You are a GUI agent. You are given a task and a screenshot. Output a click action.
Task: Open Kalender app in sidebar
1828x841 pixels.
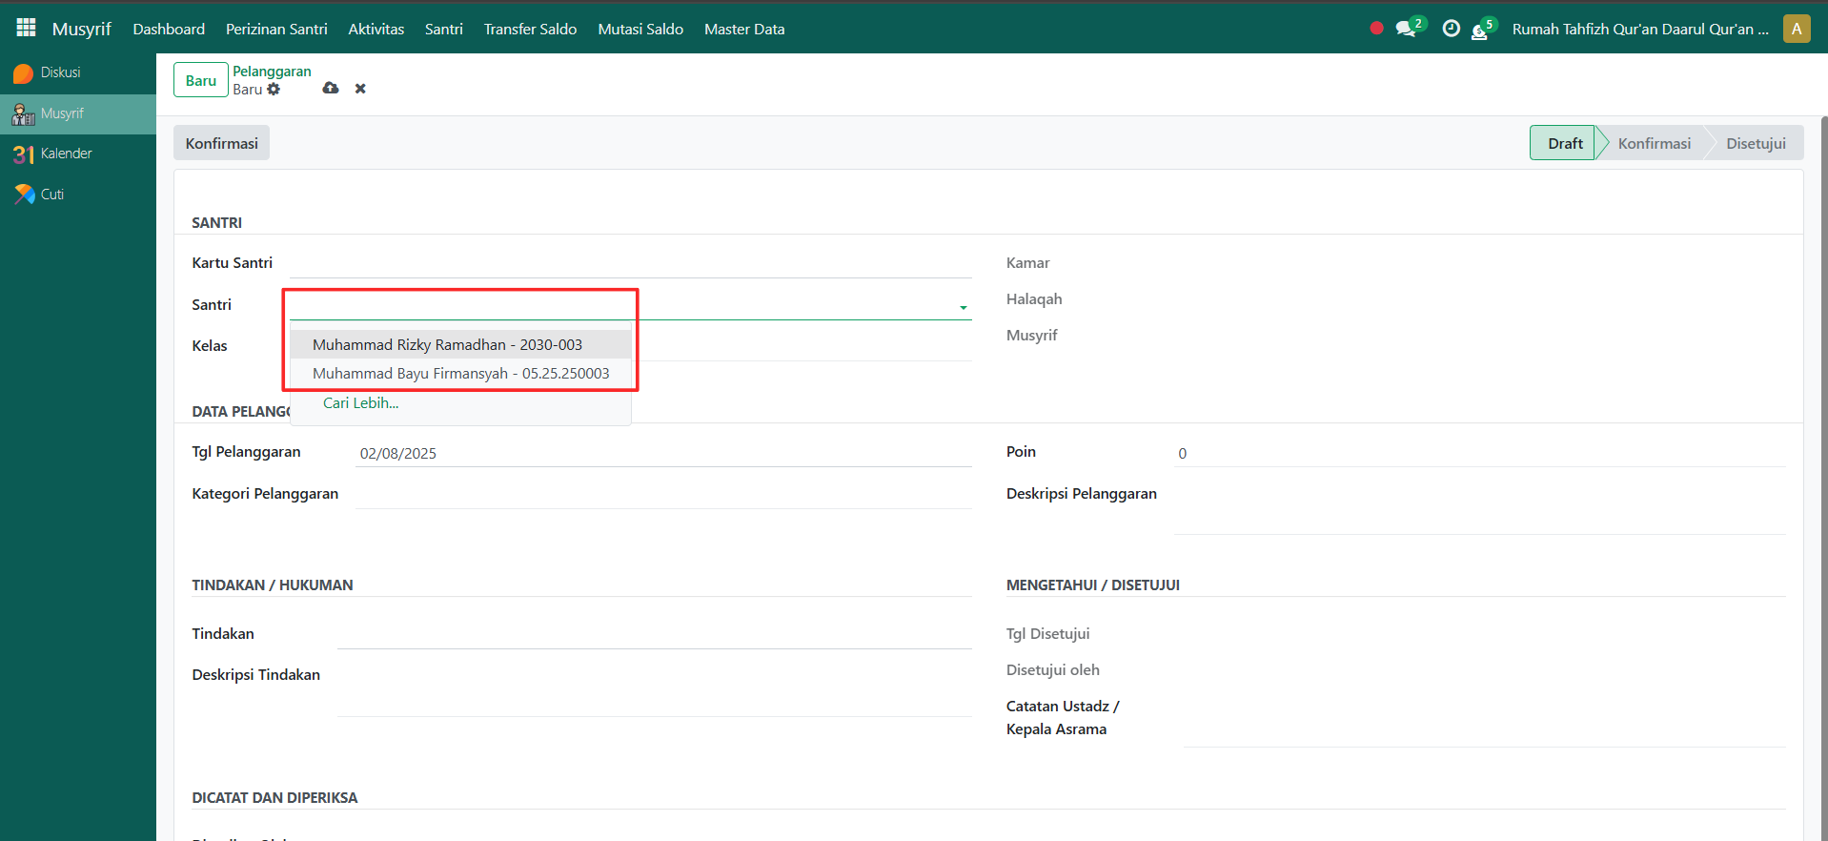66,154
